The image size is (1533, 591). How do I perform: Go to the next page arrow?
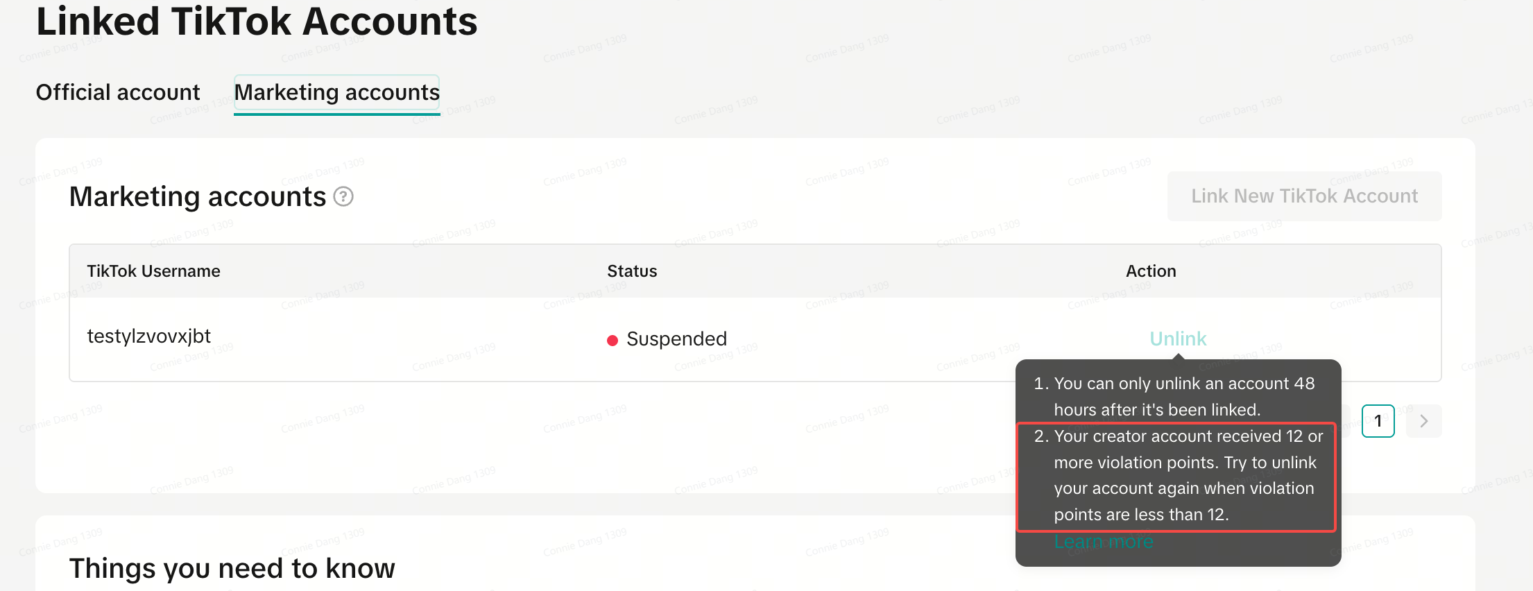(1423, 421)
